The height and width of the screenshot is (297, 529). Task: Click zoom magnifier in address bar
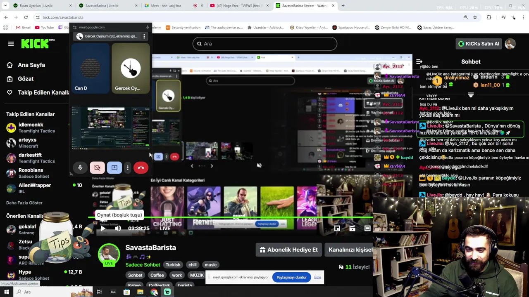(x=466, y=17)
